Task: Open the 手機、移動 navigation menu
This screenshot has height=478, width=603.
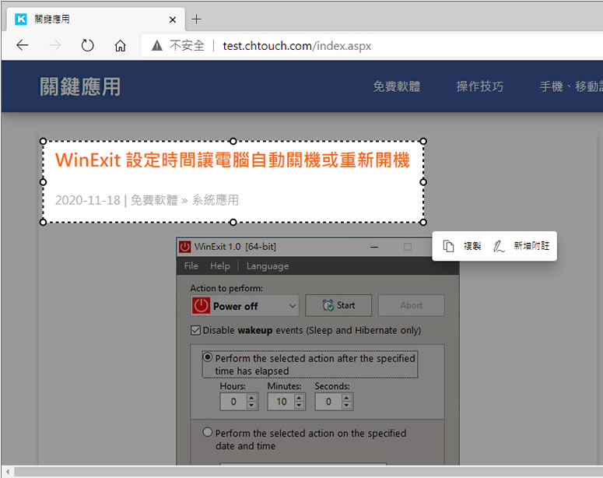Action: click(570, 86)
